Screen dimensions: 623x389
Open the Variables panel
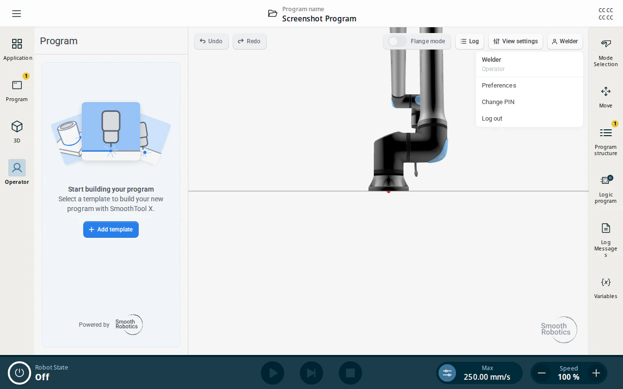605,288
